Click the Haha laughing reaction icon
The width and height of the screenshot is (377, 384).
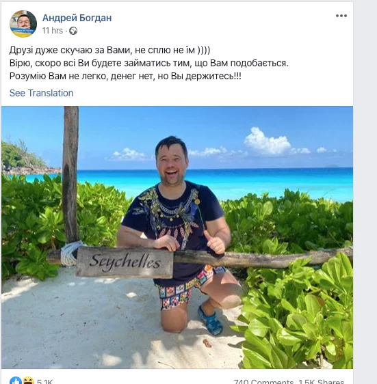coord(28,381)
